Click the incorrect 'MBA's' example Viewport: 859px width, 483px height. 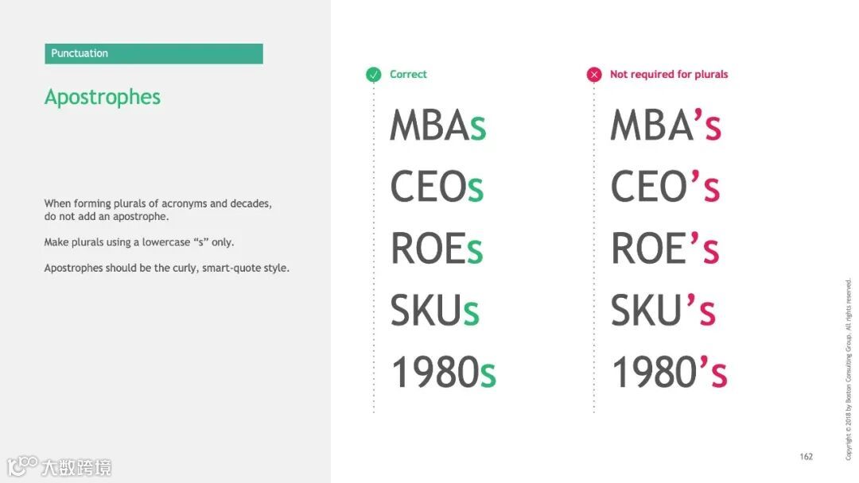click(x=666, y=126)
